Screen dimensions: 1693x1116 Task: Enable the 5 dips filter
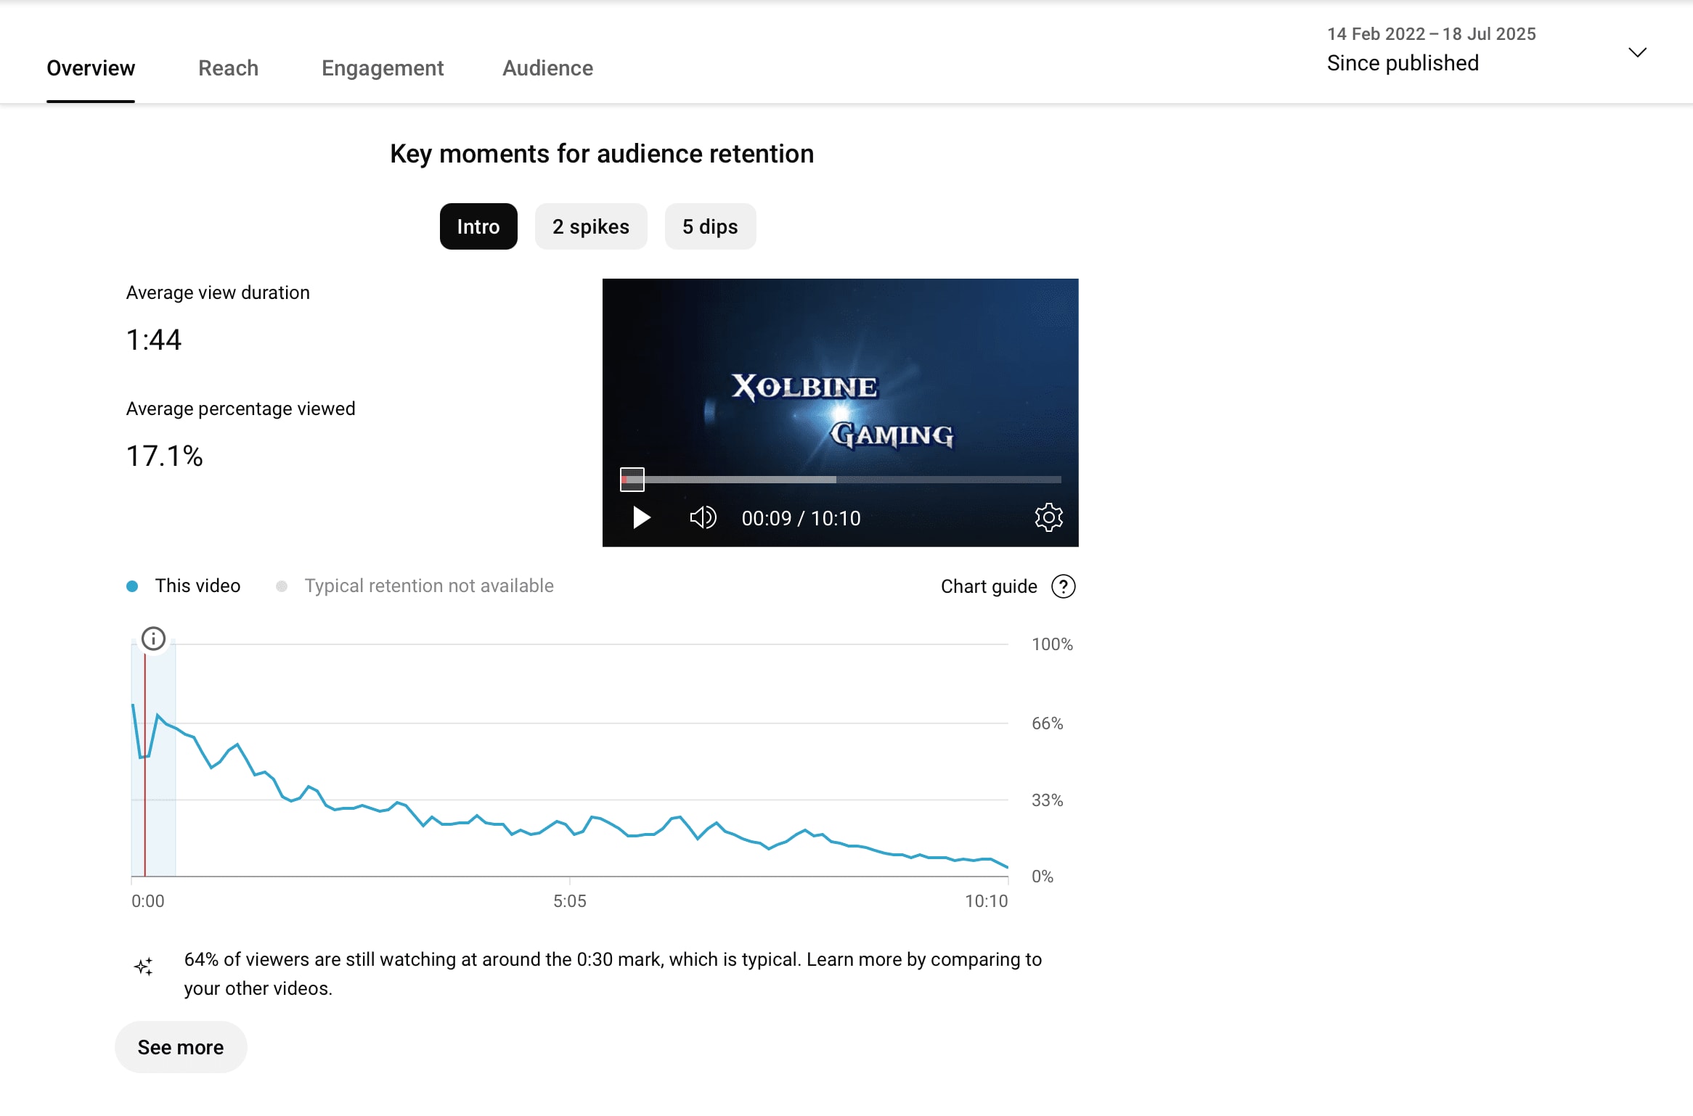(710, 226)
